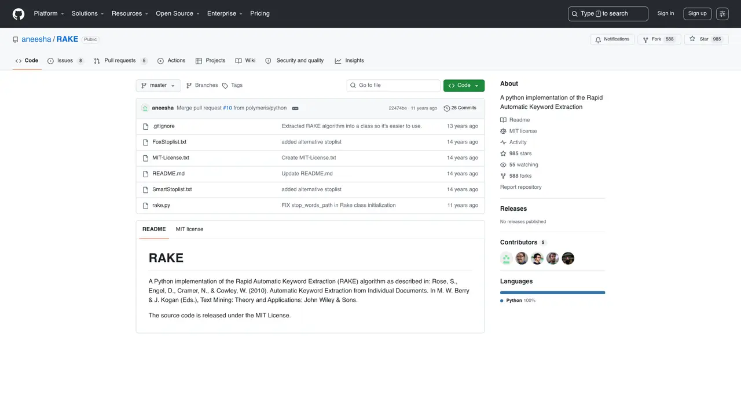The height and width of the screenshot is (417, 741).
Task: Open the 'Create MIT-License.txt' commit message
Action: pyautogui.click(x=309, y=158)
